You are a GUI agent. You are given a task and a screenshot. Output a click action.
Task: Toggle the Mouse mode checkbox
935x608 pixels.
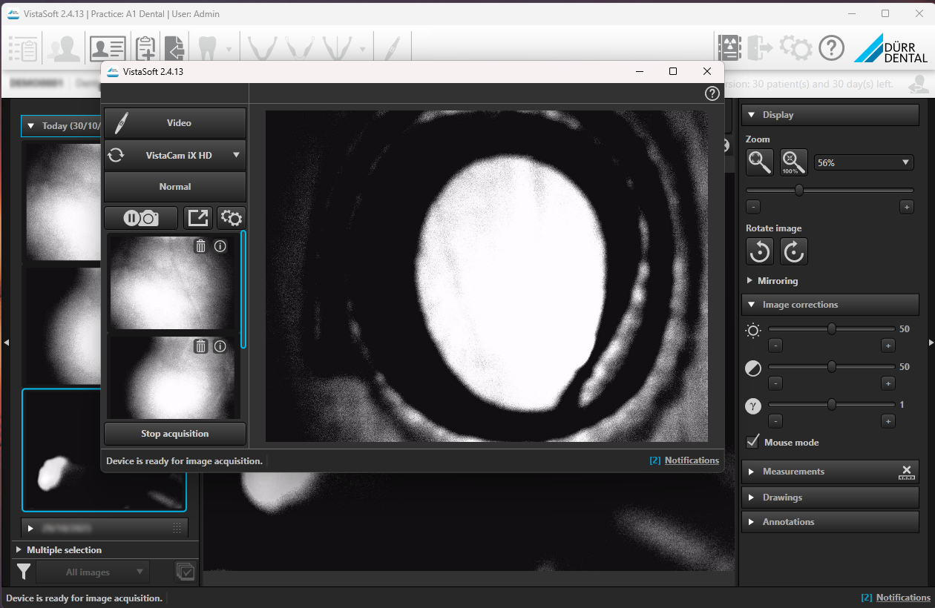tap(753, 442)
